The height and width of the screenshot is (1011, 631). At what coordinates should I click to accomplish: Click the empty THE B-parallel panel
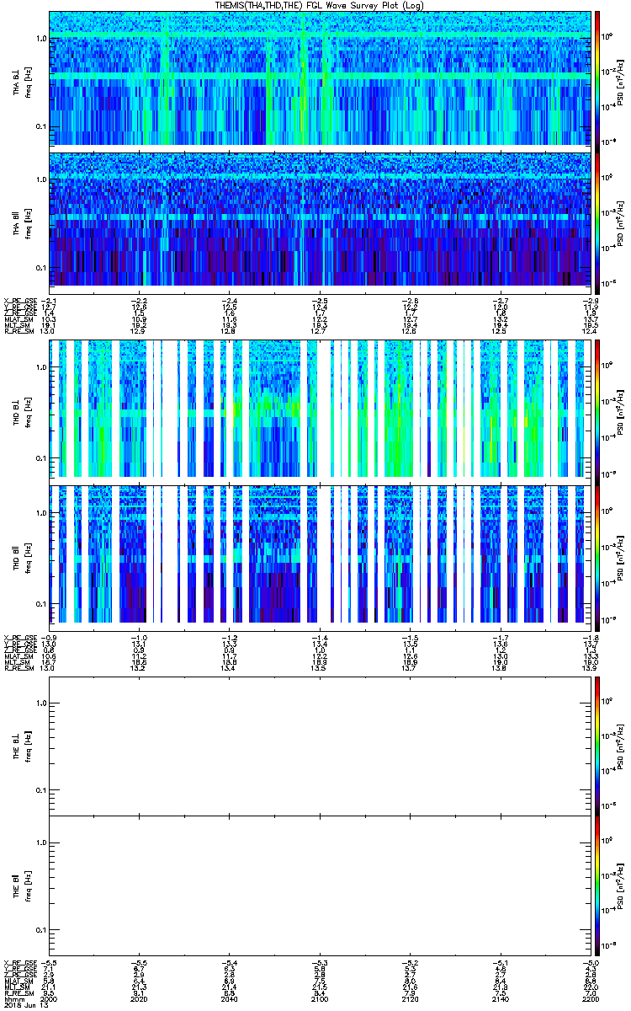pyautogui.click(x=320, y=885)
